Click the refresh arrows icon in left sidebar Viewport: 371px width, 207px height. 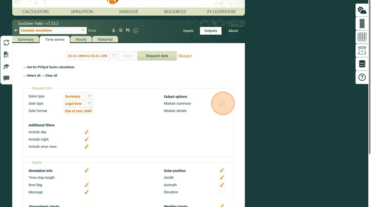(x=6, y=43)
